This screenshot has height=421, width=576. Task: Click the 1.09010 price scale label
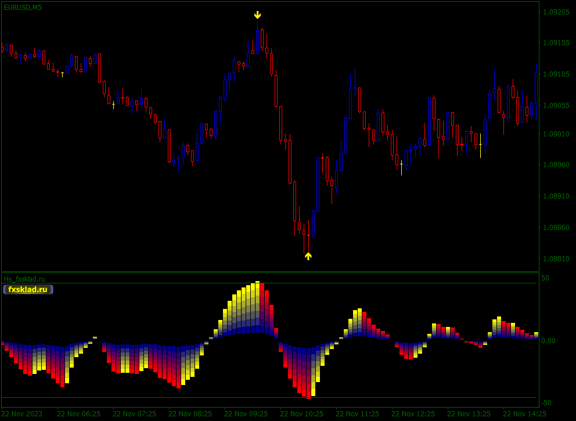556,134
